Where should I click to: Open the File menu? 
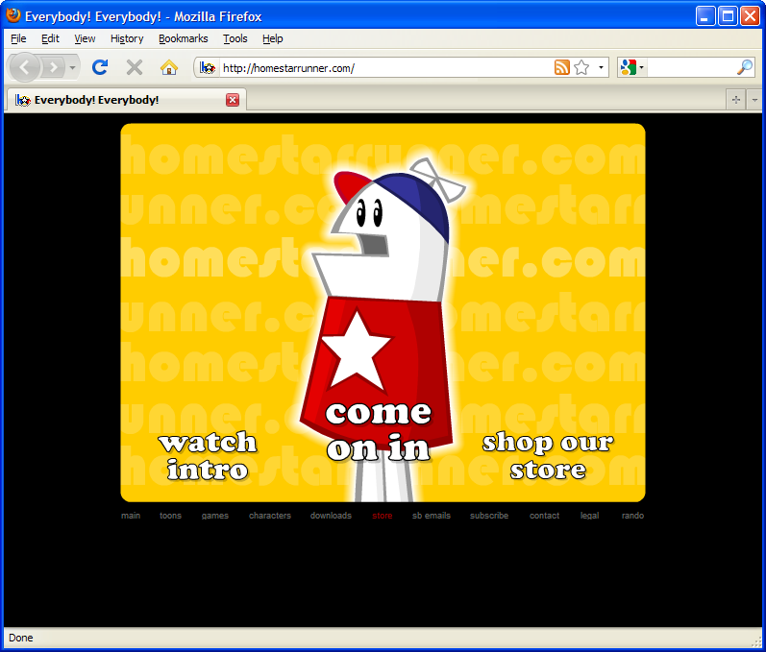pos(18,38)
